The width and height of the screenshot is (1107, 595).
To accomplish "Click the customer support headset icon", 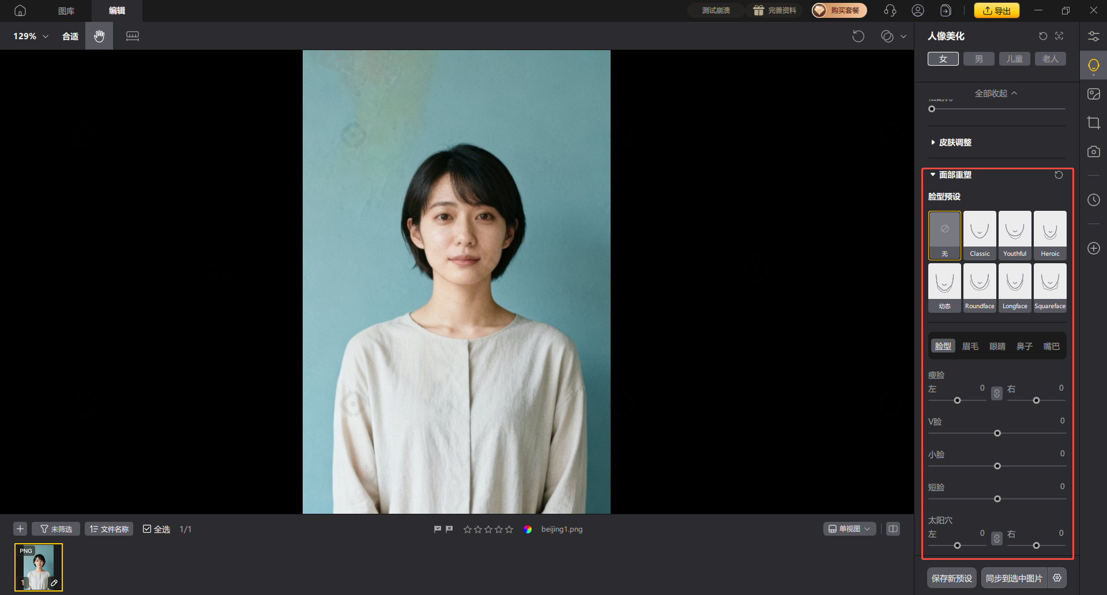I will (890, 10).
